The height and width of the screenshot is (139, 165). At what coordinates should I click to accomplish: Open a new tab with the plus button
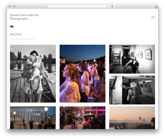[x=156, y=7]
